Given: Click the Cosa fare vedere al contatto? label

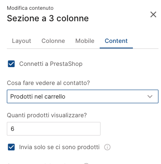Looking at the screenshot, I should (x=49, y=83).
